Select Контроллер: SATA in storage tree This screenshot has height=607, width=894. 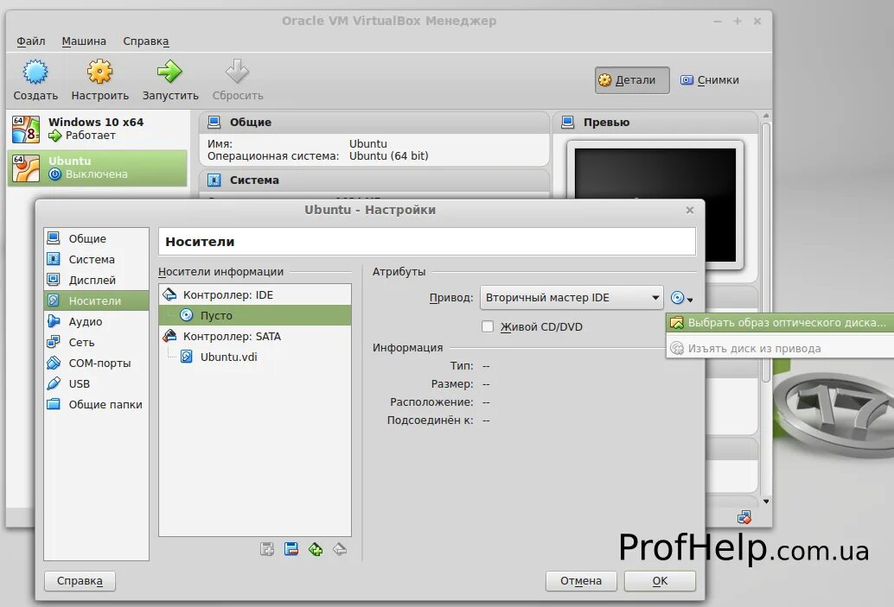tap(255, 337)
